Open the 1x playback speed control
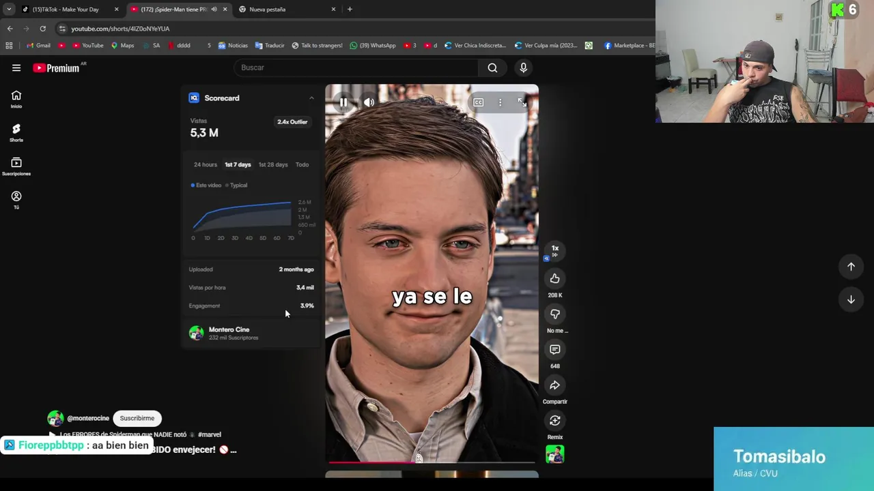The image size is (874, 491). [554, 251]
